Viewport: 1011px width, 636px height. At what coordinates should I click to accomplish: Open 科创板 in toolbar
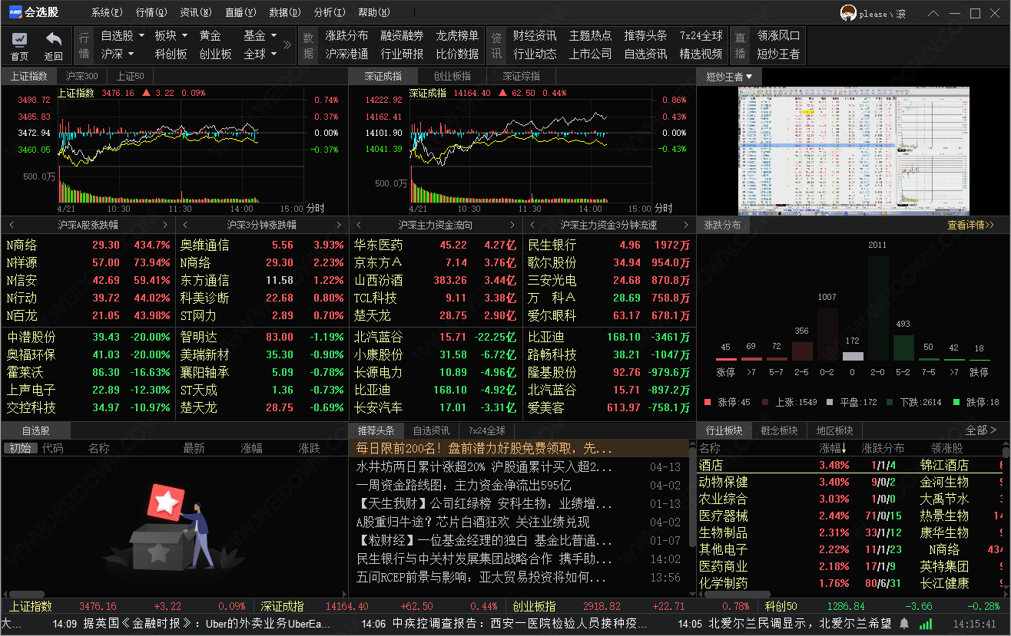[x=171, y=54]
